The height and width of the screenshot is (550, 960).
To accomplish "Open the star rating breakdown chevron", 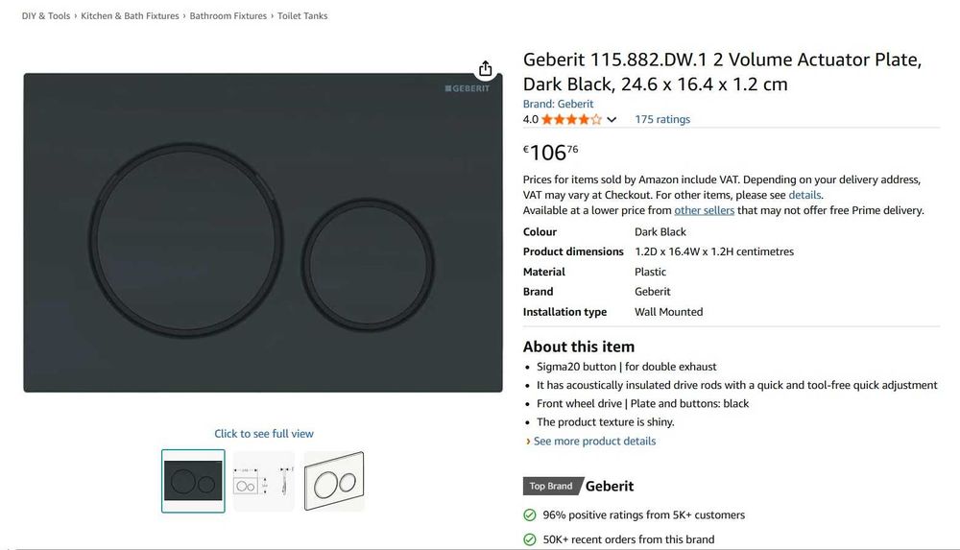I will point(612,120).
